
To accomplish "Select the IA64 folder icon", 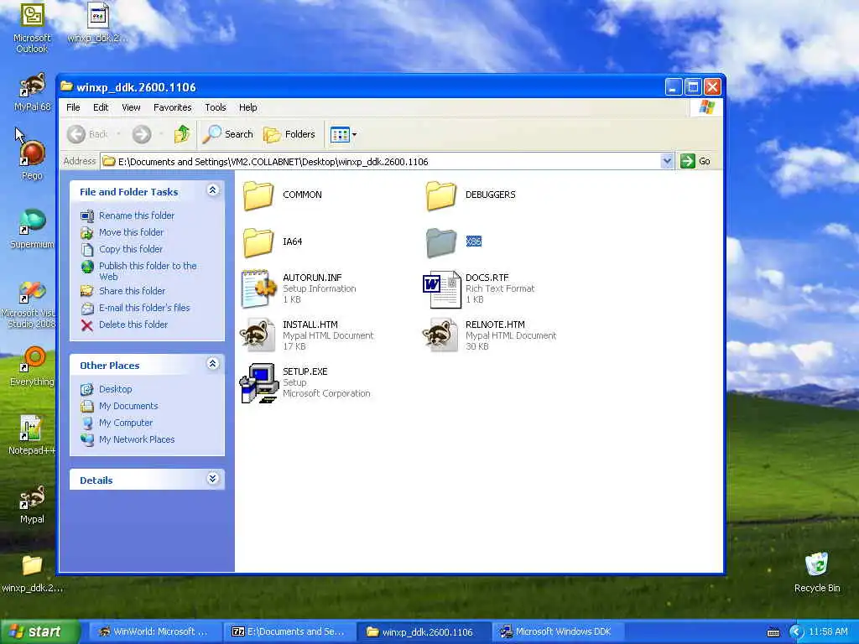I will point(258,242).
